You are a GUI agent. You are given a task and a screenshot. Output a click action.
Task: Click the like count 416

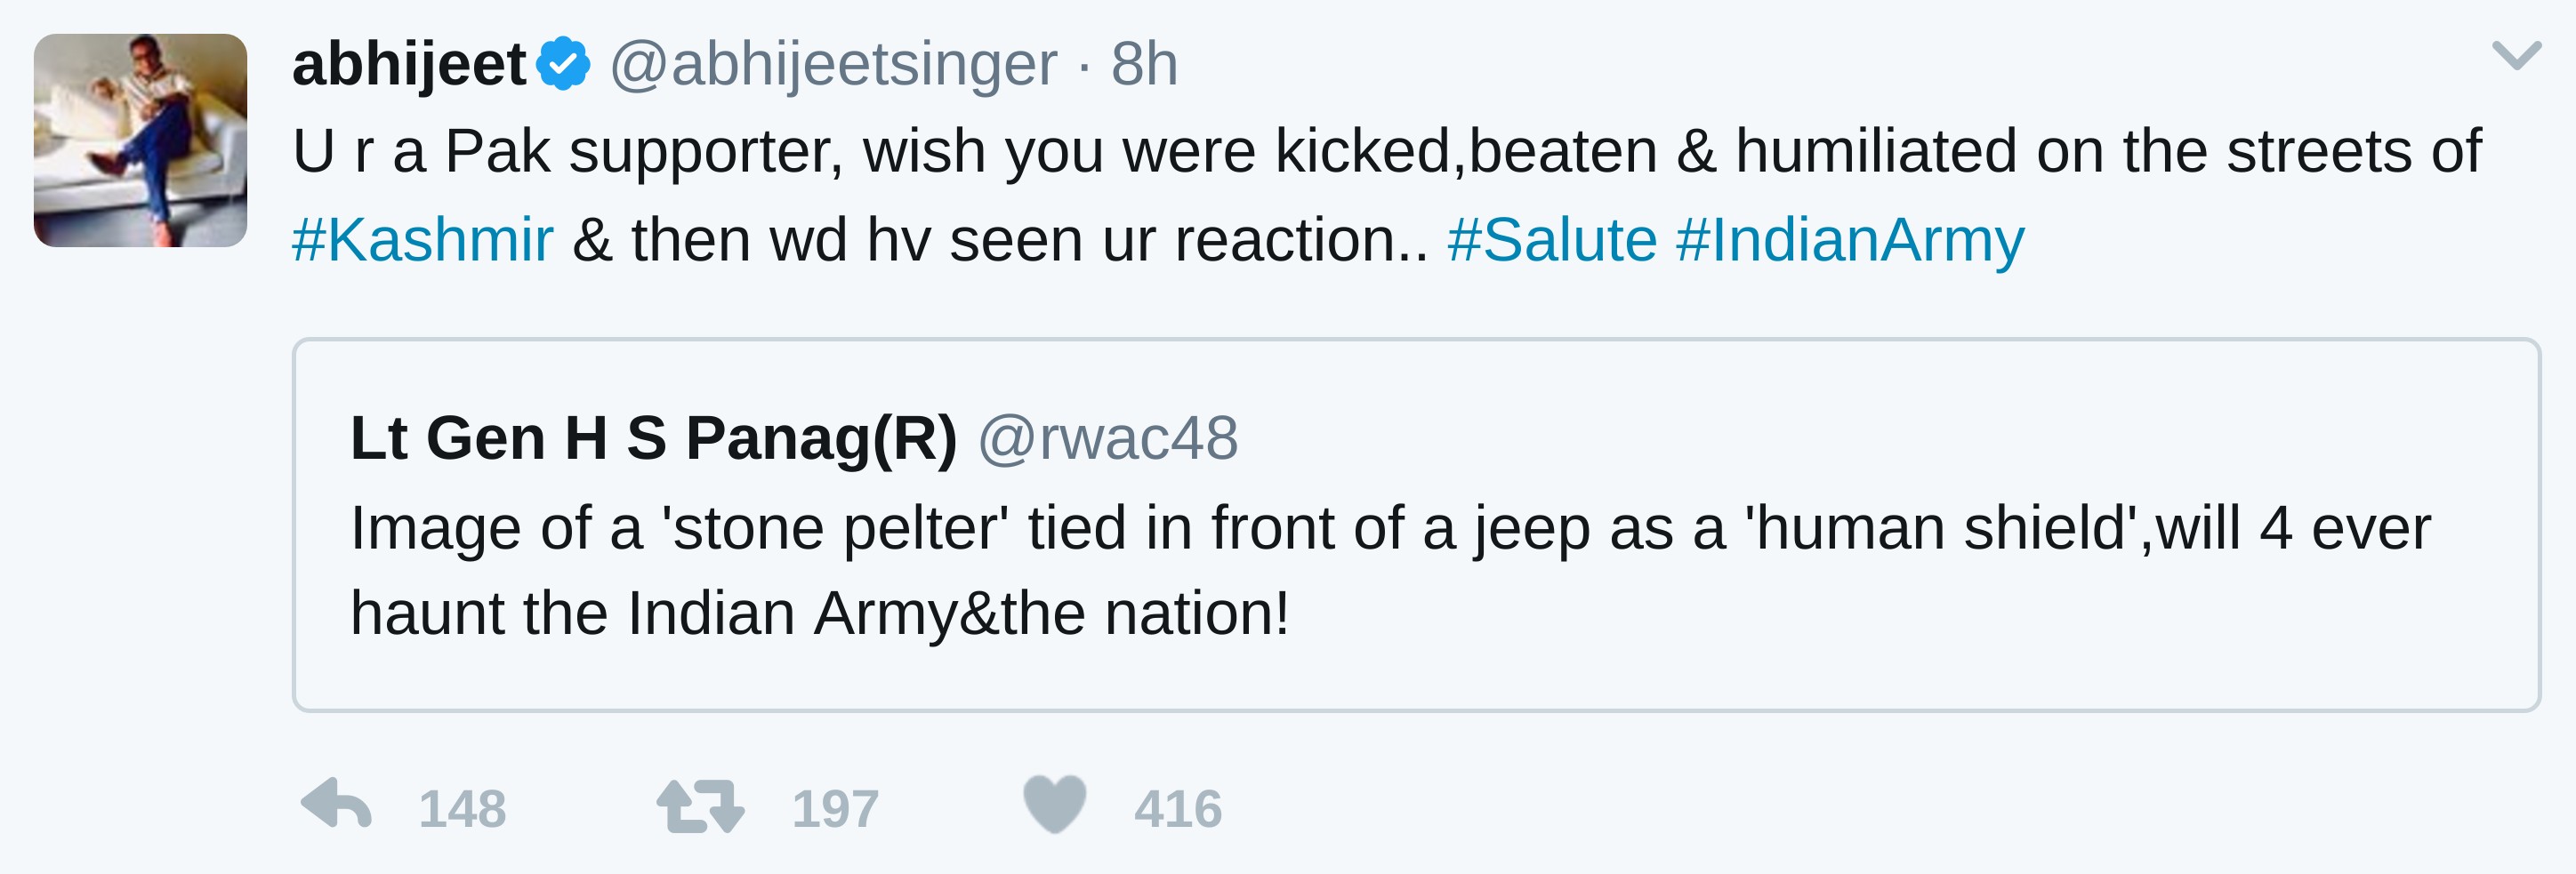(x=1177, y=809)
